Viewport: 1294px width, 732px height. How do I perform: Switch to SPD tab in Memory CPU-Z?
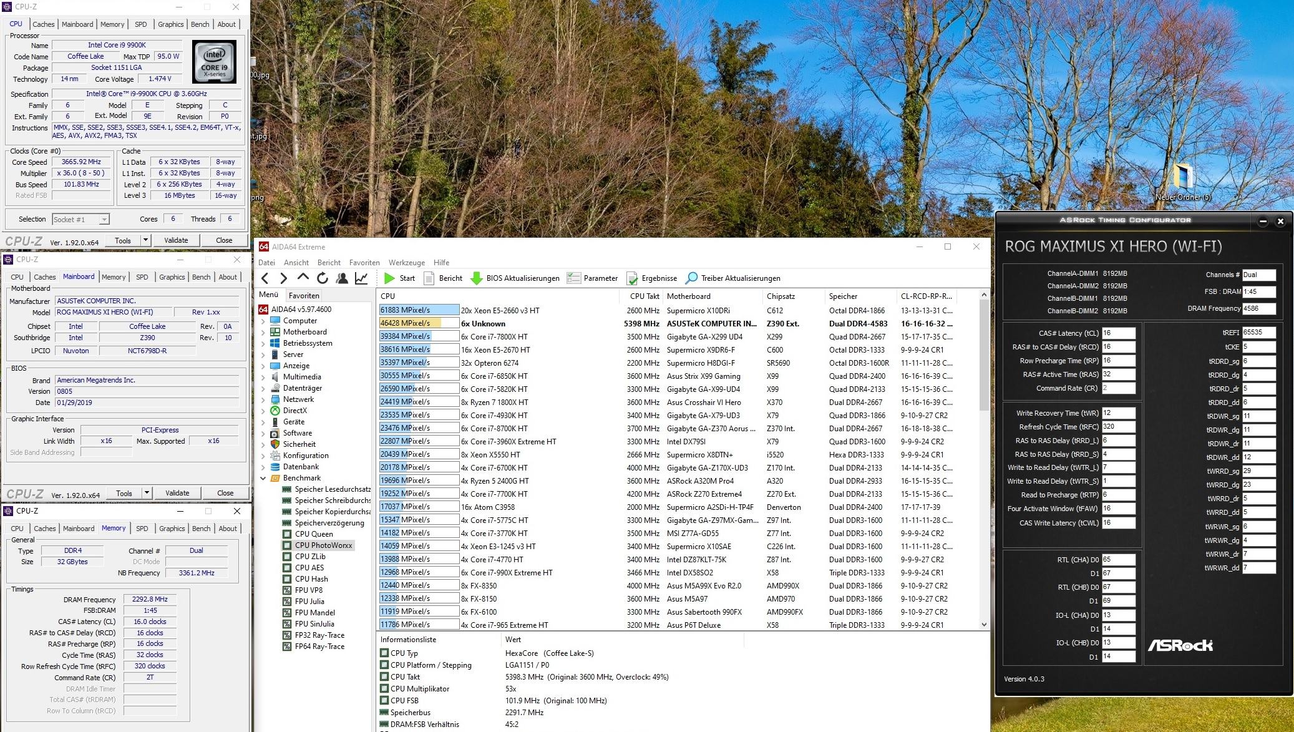[x=142, y=529]
